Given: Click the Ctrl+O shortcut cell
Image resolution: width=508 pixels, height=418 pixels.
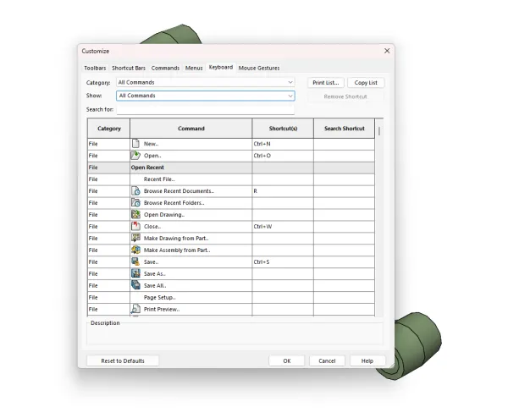Looking at the screenshot, I should [283, 156].
